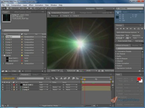
Task: Select the Eraser tool
Action: tap(46, 8)
